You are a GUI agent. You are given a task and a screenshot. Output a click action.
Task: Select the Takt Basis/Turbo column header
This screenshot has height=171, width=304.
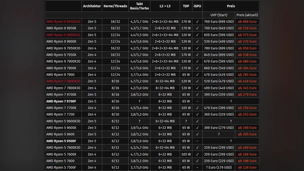(x=139, y=6)
